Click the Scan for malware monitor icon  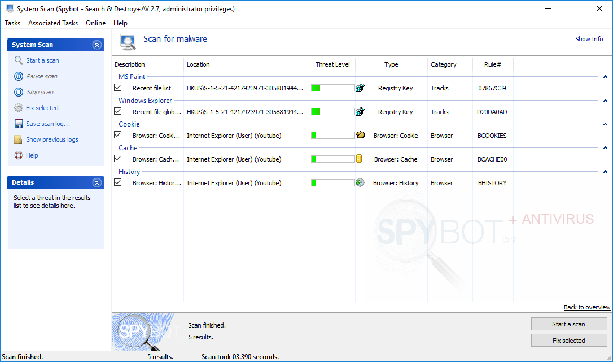tap(128, 42)
